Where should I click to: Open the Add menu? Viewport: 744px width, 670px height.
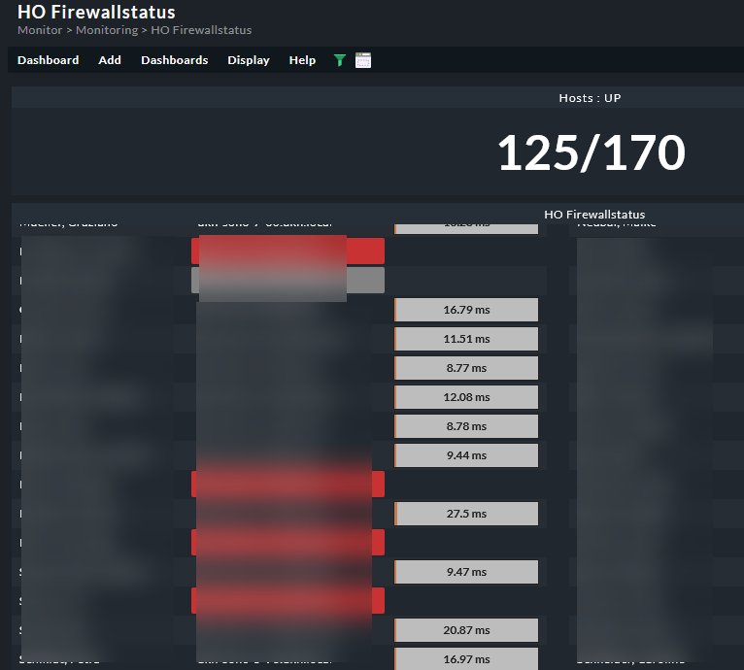click(x=110, y=60)
